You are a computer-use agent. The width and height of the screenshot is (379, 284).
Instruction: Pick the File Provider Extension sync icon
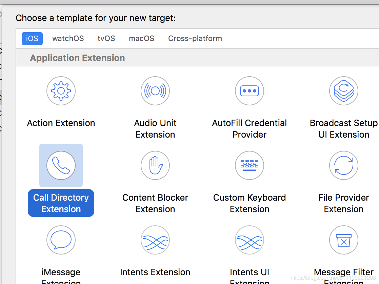pyautogui.click(x=344, y=165)
